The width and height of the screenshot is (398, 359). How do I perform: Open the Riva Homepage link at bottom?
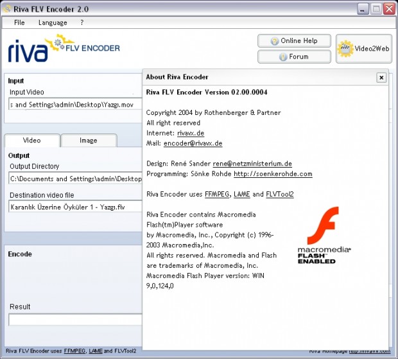370,351
